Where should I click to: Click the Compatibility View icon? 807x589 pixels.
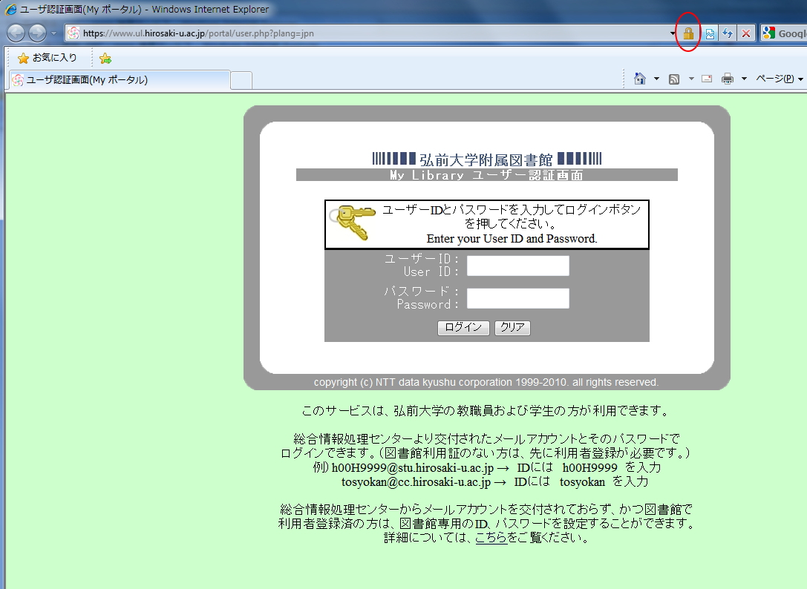tap(710, 33)
